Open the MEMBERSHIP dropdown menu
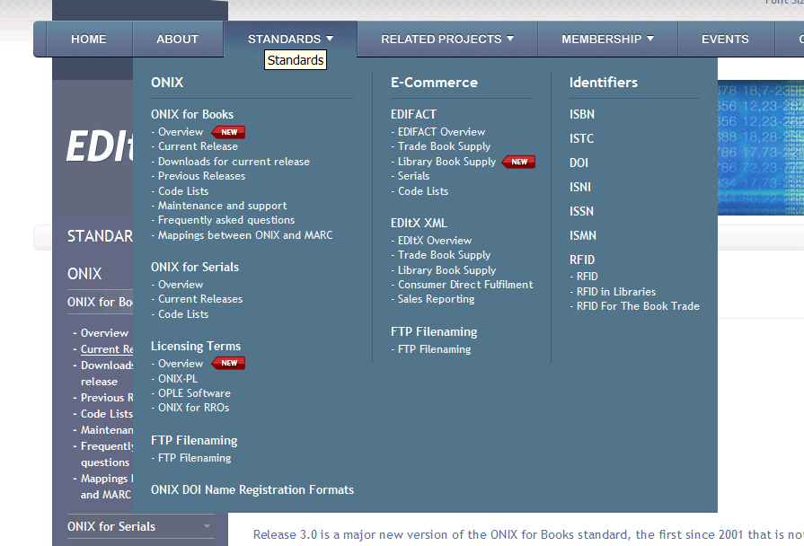 tap(607, 39)
